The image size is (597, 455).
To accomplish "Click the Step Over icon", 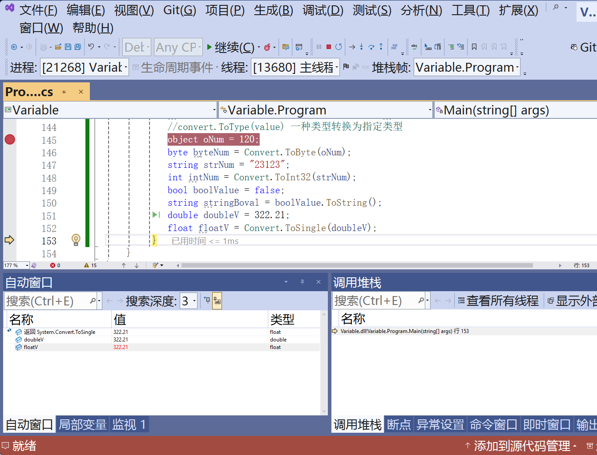I will [371, 46].
